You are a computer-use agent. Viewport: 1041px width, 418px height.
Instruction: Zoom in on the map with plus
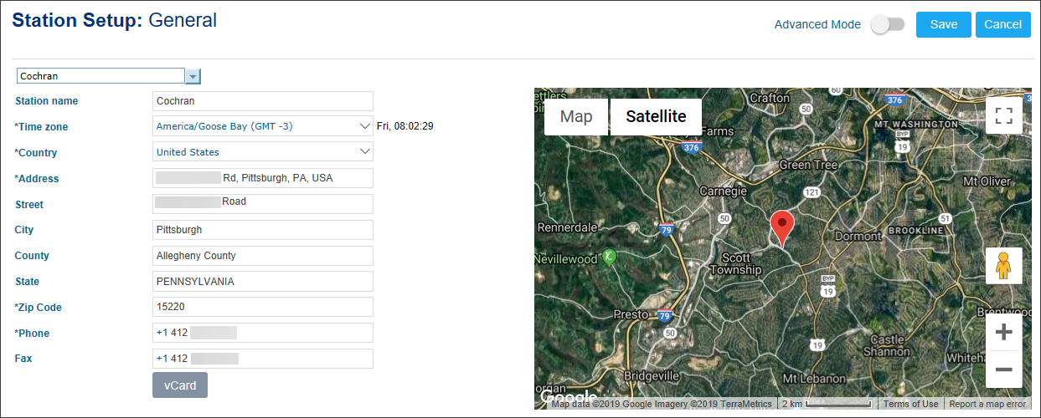click(x=1003, y=333)
